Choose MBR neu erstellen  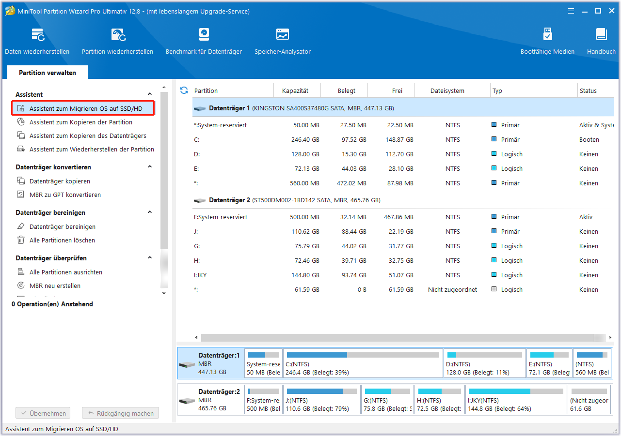tap(55, 286)
